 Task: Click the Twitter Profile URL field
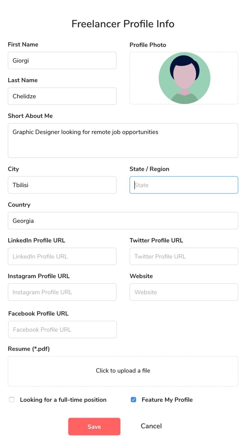(x=184, y=256)
